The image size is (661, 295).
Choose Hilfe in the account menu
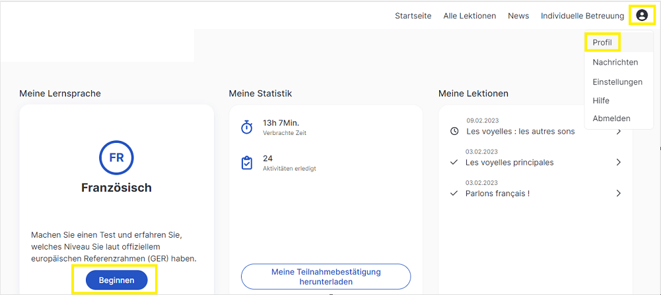pos(601,101)
